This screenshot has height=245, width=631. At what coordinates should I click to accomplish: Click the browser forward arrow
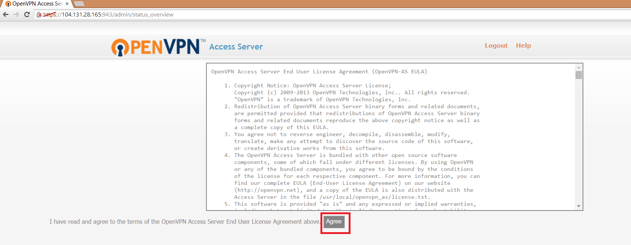coord(16,15)
